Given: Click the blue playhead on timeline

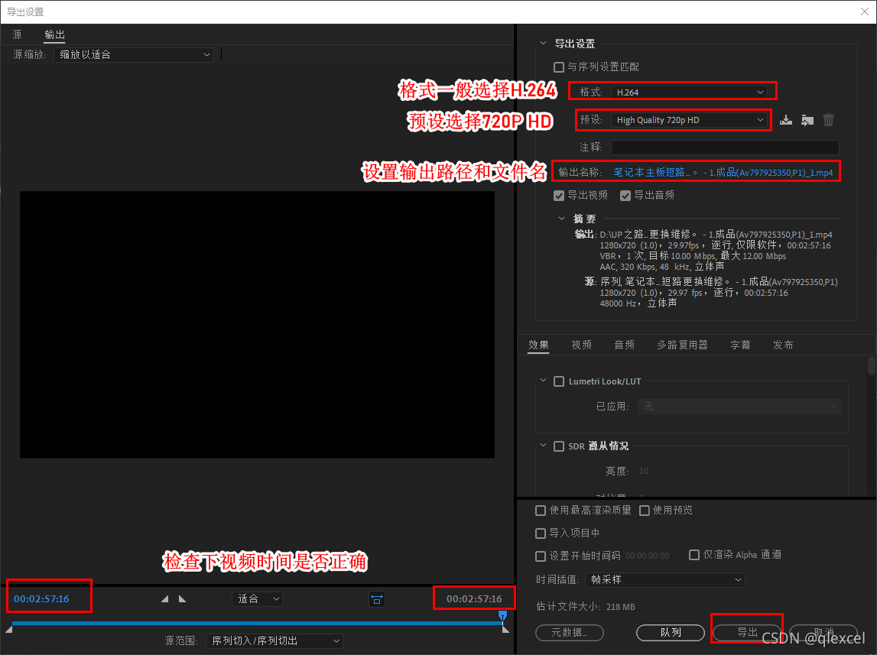Looking at the screenshot, I should [502, 616].
